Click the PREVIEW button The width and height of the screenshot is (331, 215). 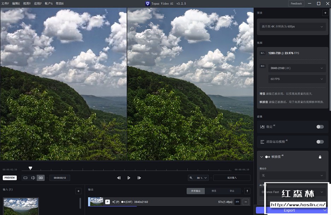tap(10, 178)
